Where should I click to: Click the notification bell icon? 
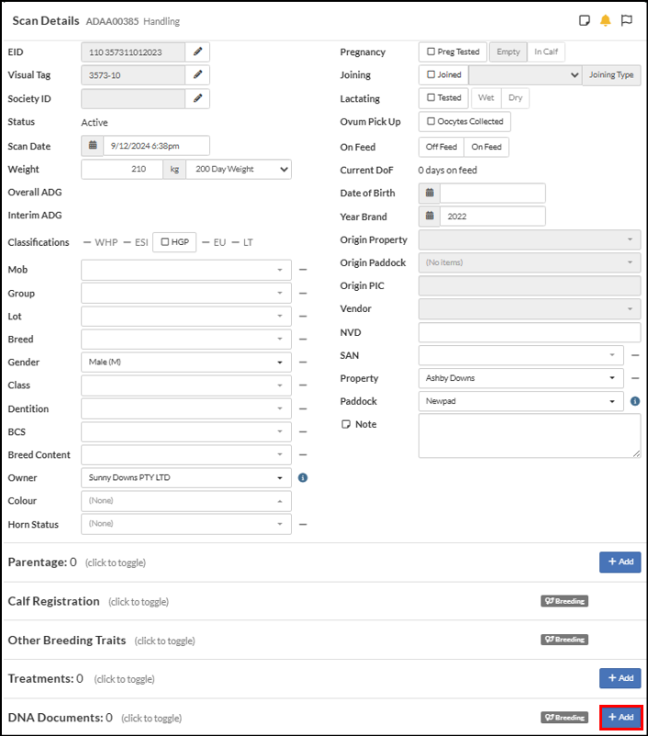click(606, 21)
